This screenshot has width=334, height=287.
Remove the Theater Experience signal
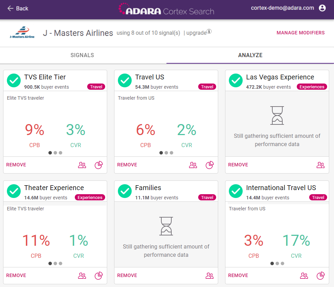point(16,276)
